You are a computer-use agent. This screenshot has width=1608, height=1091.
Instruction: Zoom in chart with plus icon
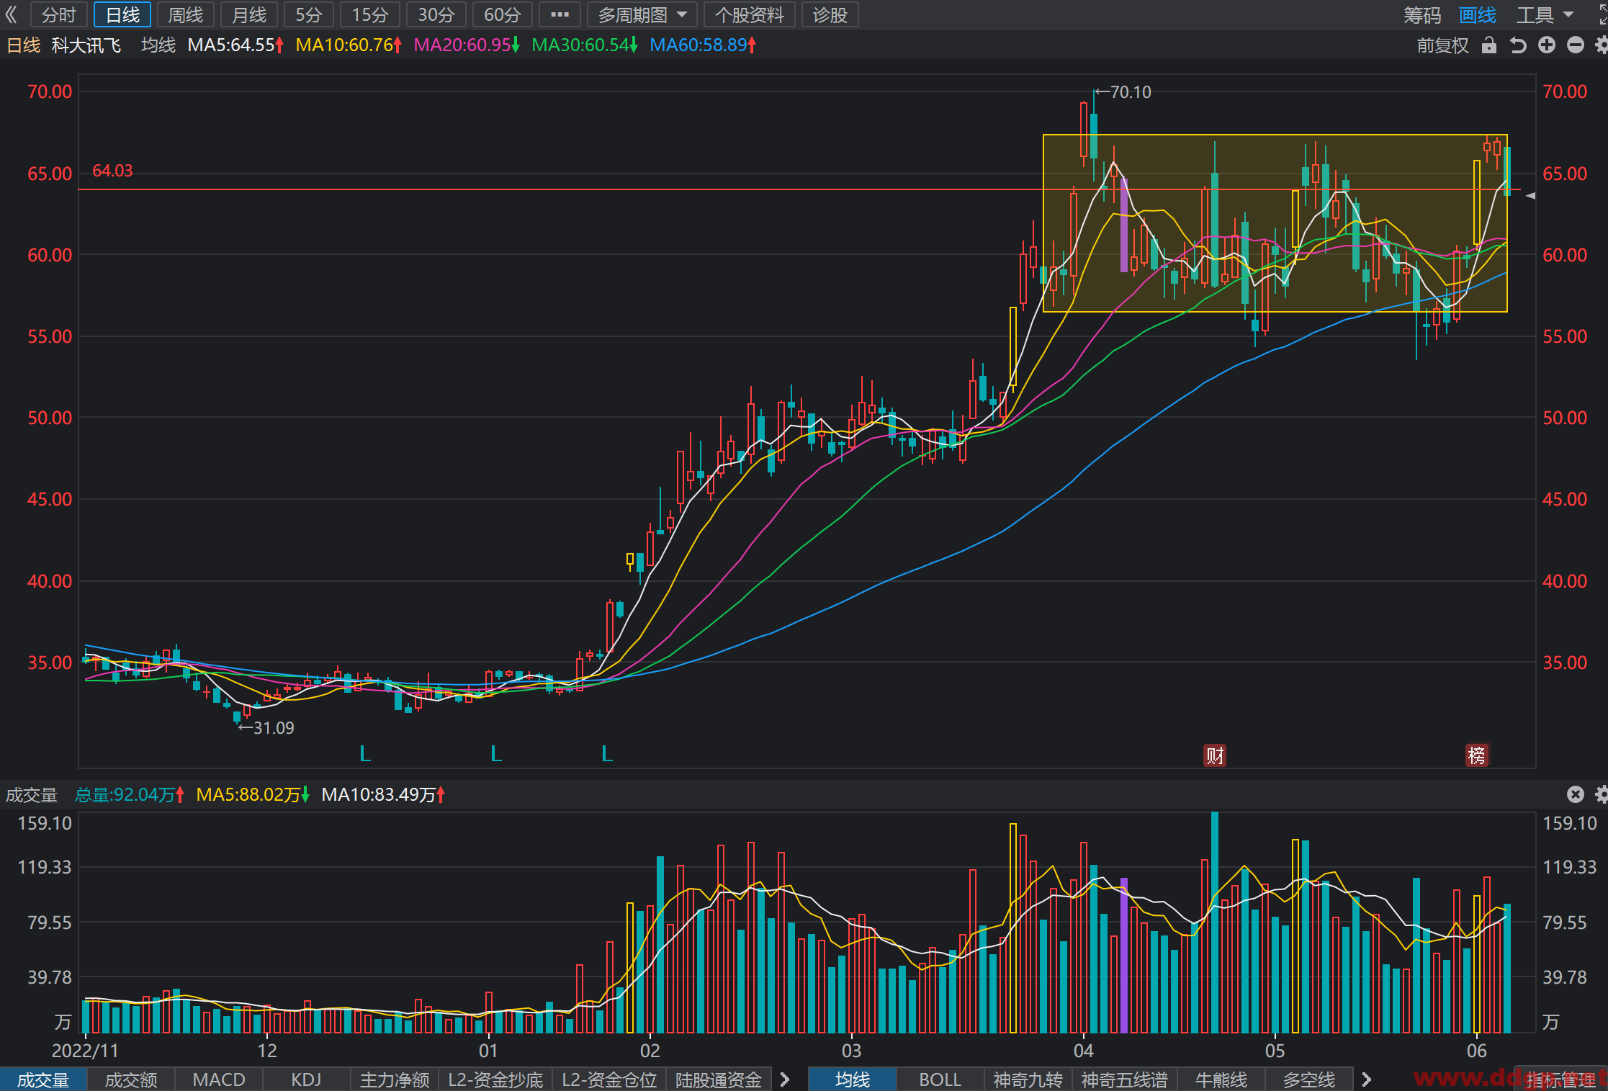tap(1547, 45)
